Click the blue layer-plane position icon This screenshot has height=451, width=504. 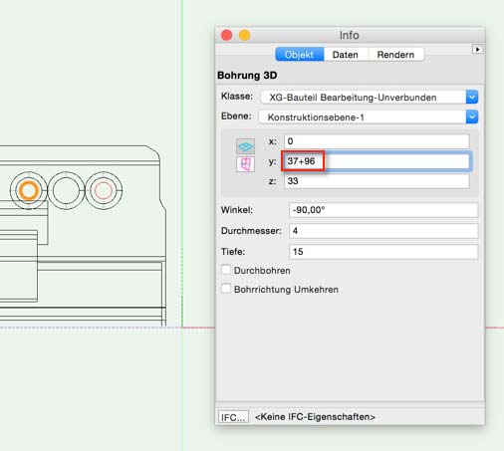point(245,146)
